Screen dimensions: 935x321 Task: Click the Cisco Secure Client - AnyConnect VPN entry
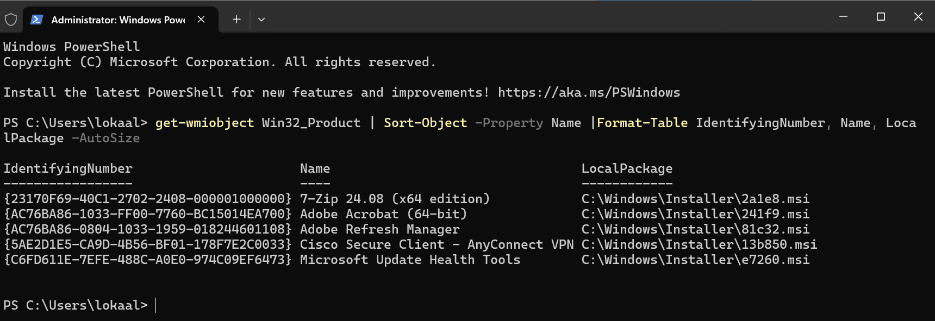pos(437,245)
